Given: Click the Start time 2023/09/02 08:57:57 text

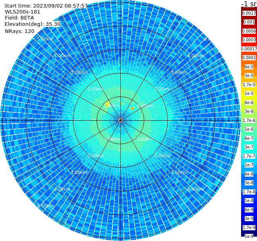Looking at the screenshot, I should (46, 6).
